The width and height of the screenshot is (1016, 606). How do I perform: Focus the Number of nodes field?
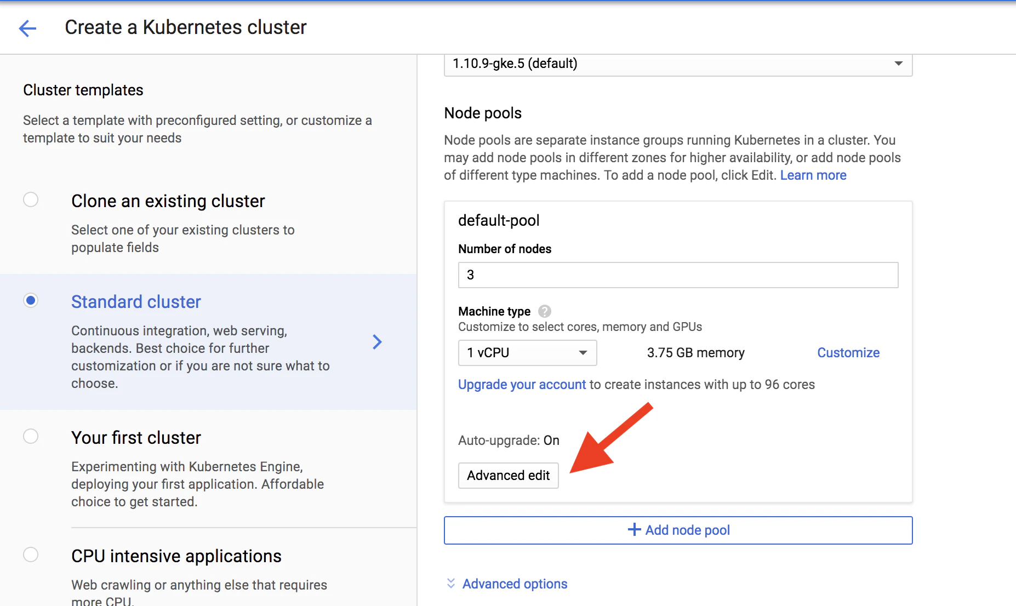[x=678, y=275]
